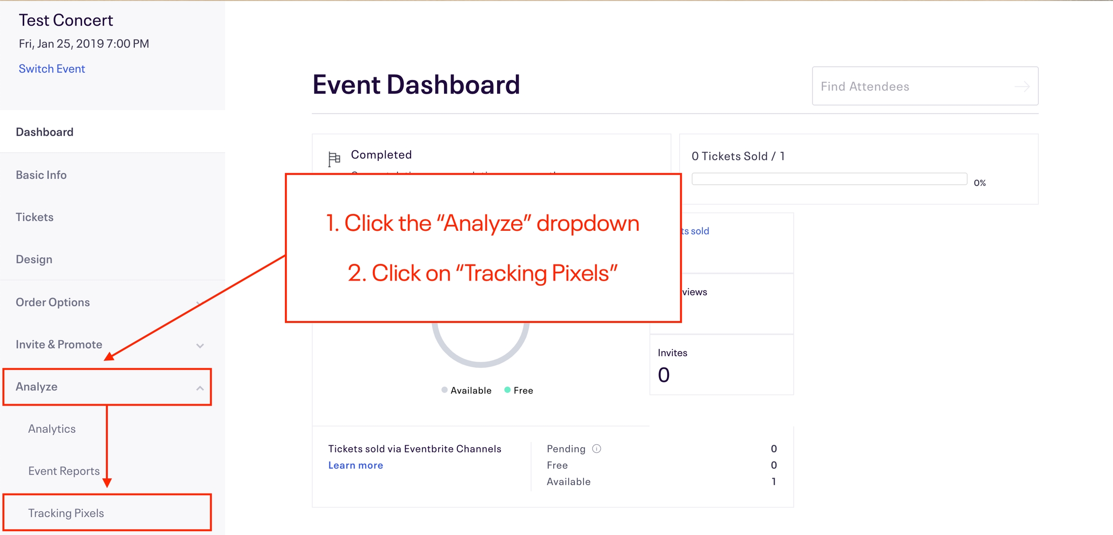Click the tickets sold progress bar
This screenshot has width=1113, height=535.
(x=829, y=179)
